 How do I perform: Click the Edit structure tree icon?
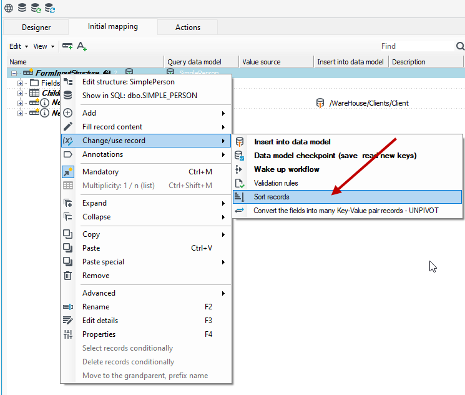pos(68,82)
